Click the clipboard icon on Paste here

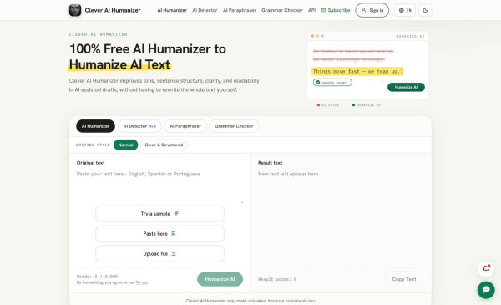[174, 234]
